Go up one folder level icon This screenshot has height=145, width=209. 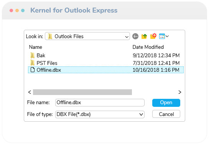[144, 36]
